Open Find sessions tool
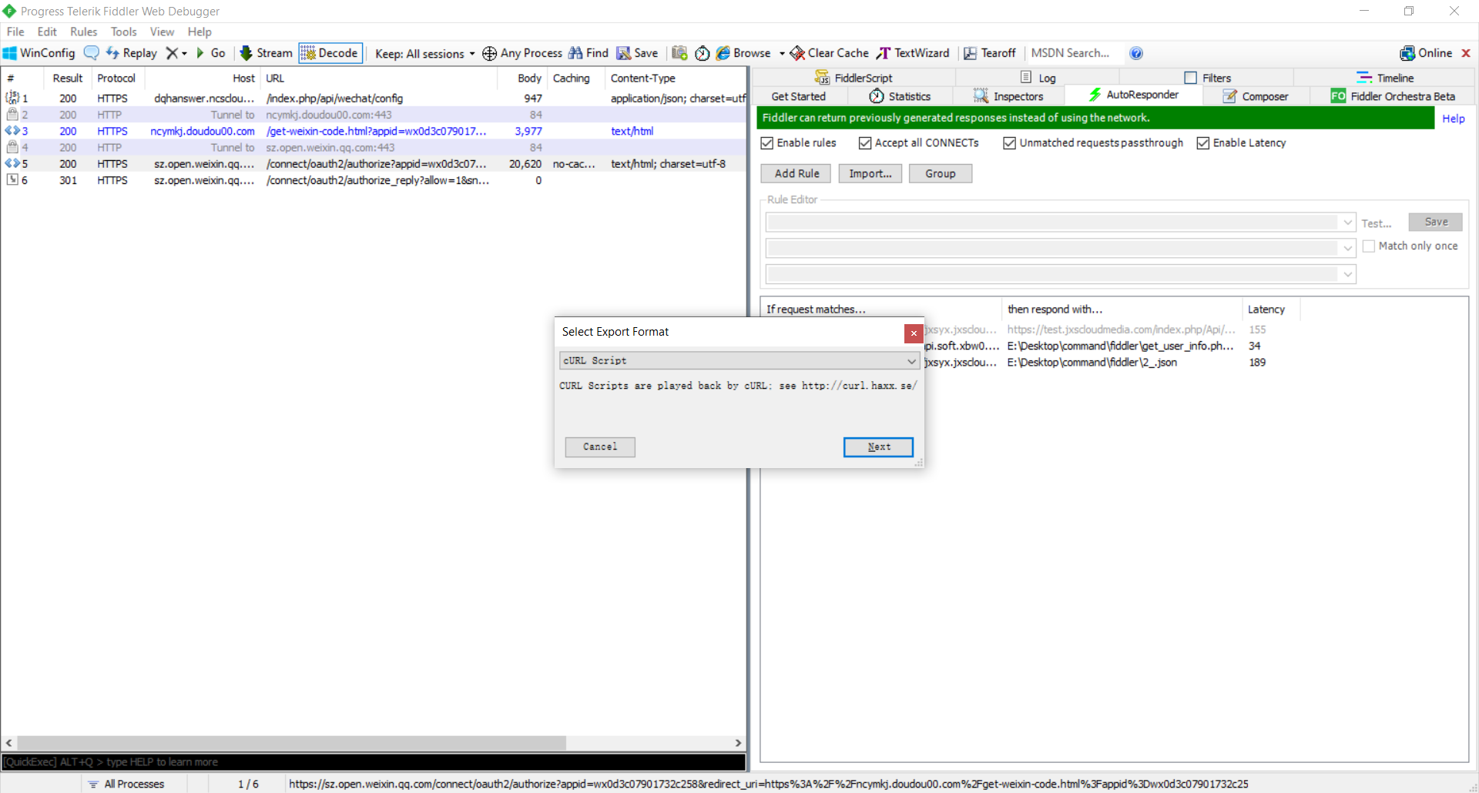1479x793 pixels. point(589,53)
